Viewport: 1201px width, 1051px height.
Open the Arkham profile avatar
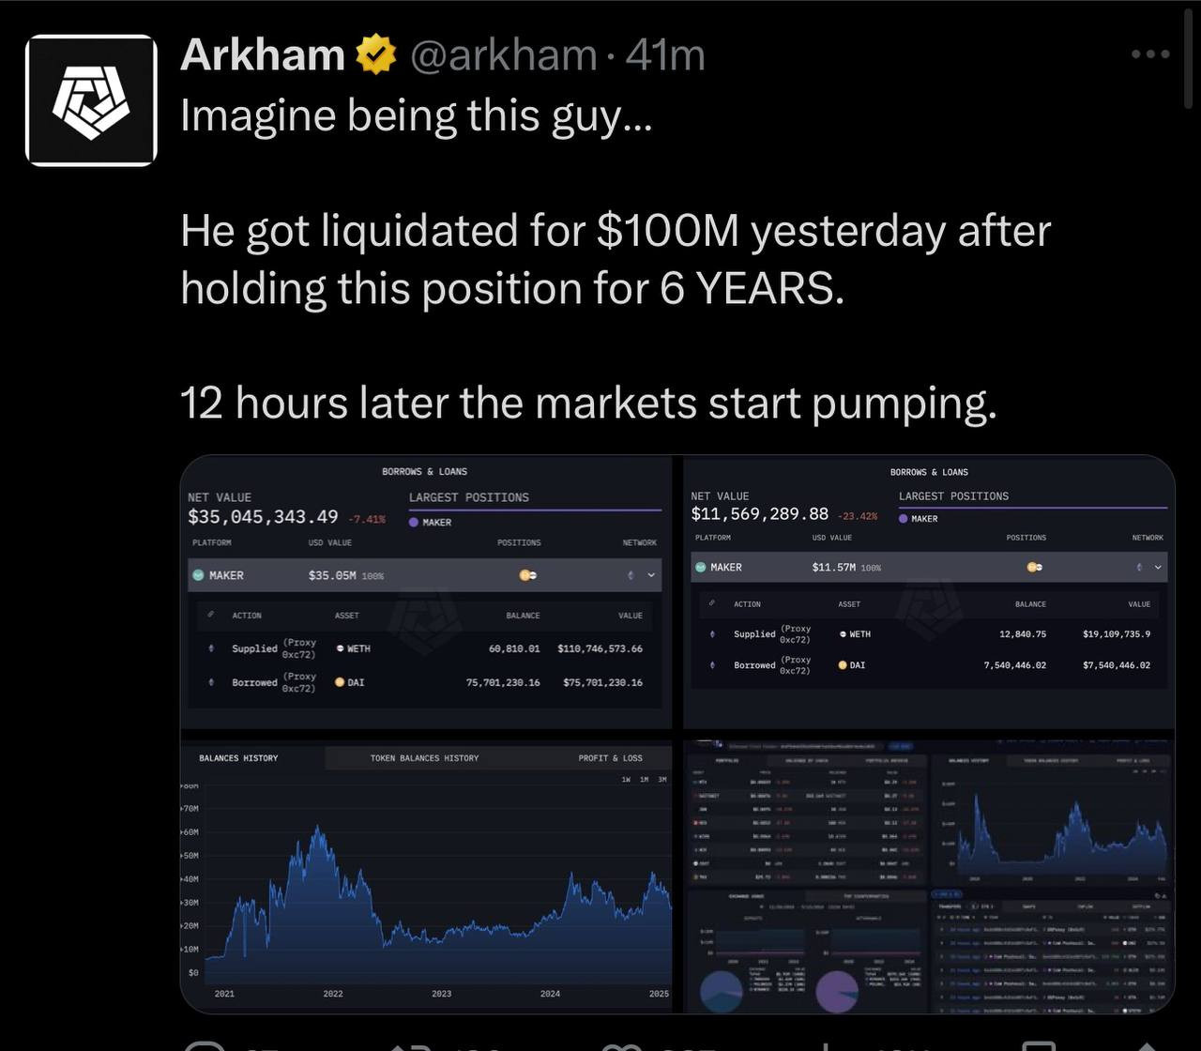tap(91, 100)
